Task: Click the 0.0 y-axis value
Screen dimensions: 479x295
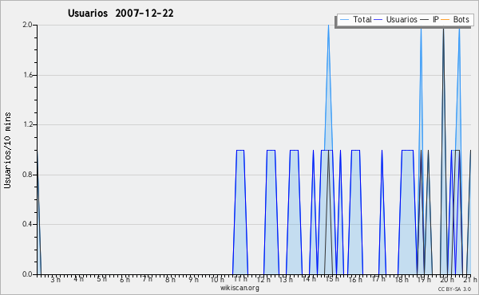Action: [27, 274]
